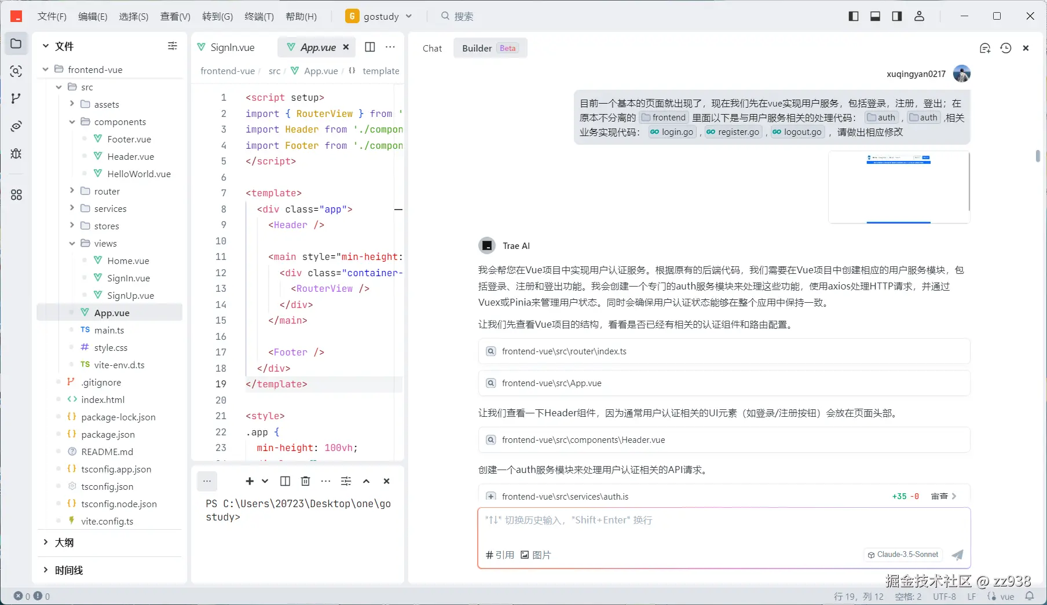Viewport: 1047px width, 605px height.
Task: Click the xuqingyan0217 user avatar
Action: 962,74
